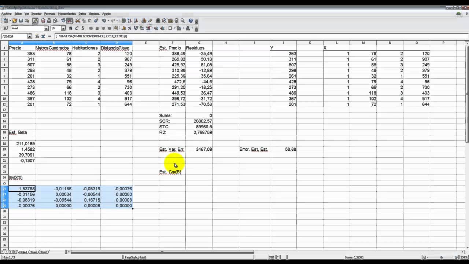Click Decrease Indent icon
This screenshot has width=469, height=264.
[x=156, y=28]
